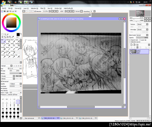Choose the lasso selection tool
Screen dimensions: 152x127
point(5,34)
